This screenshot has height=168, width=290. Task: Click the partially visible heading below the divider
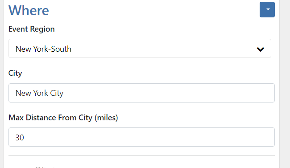[44, 167]
